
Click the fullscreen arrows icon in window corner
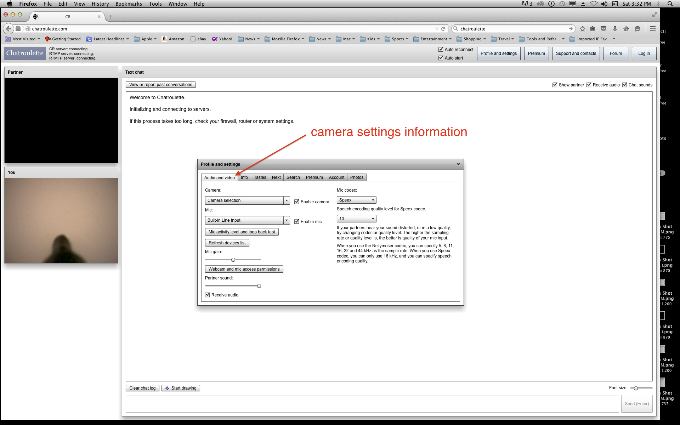[654, 15]
